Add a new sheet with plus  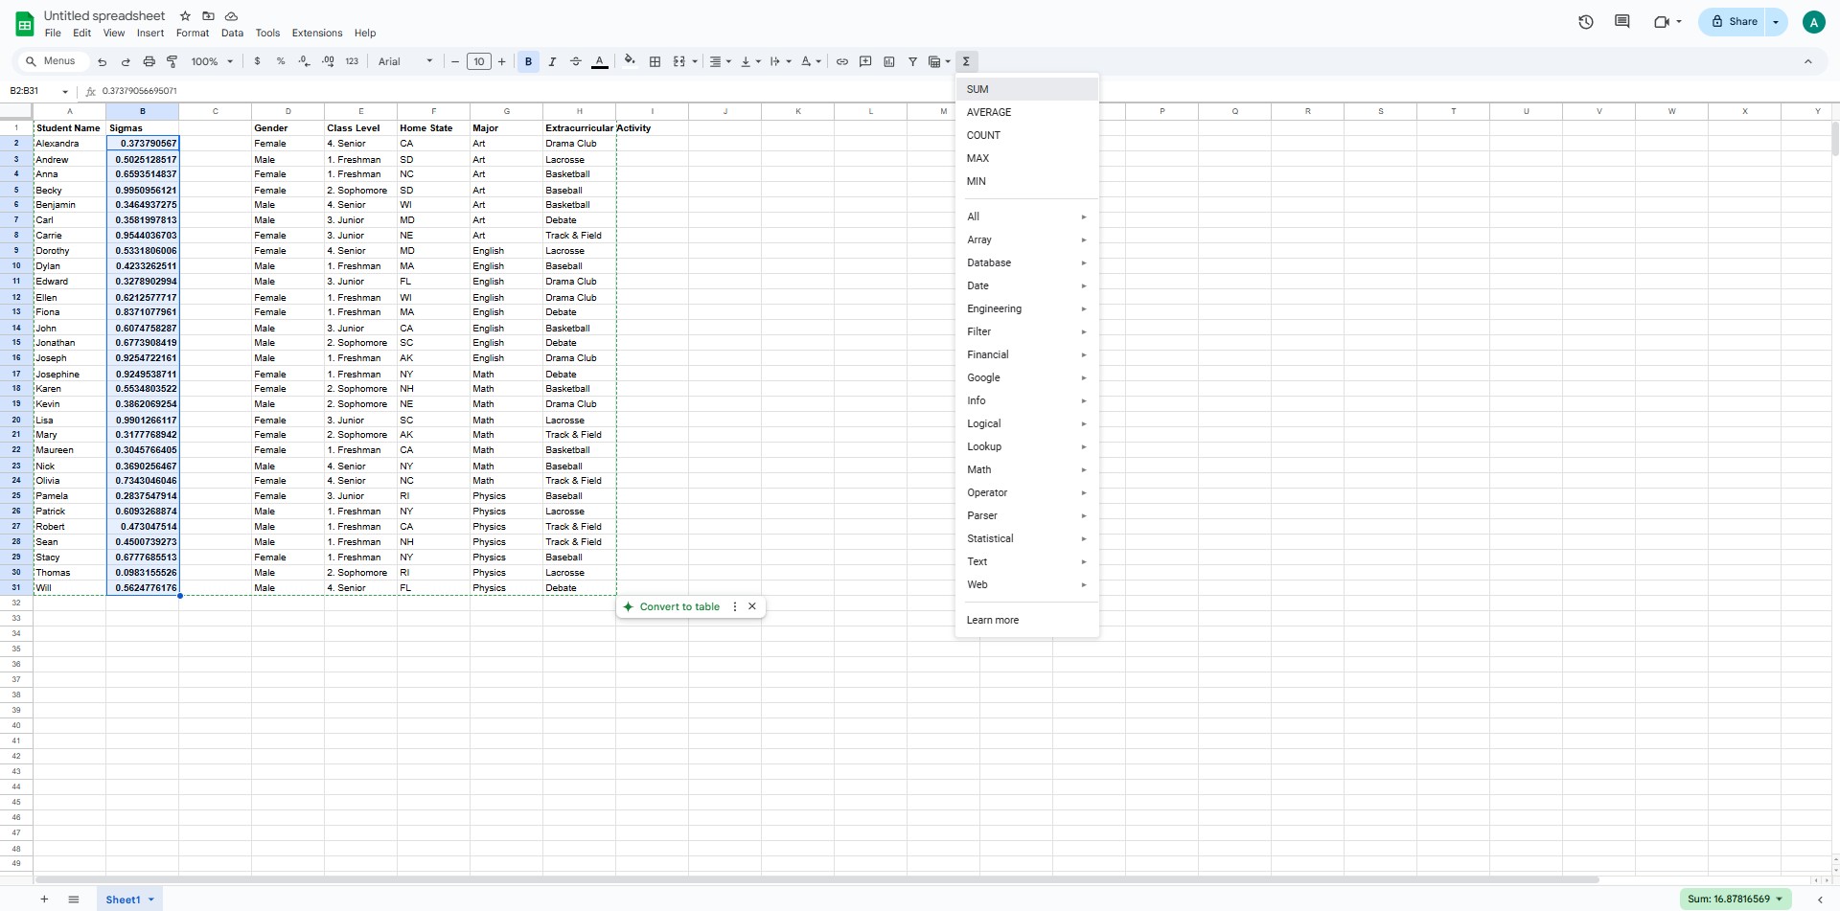[44, 900]
